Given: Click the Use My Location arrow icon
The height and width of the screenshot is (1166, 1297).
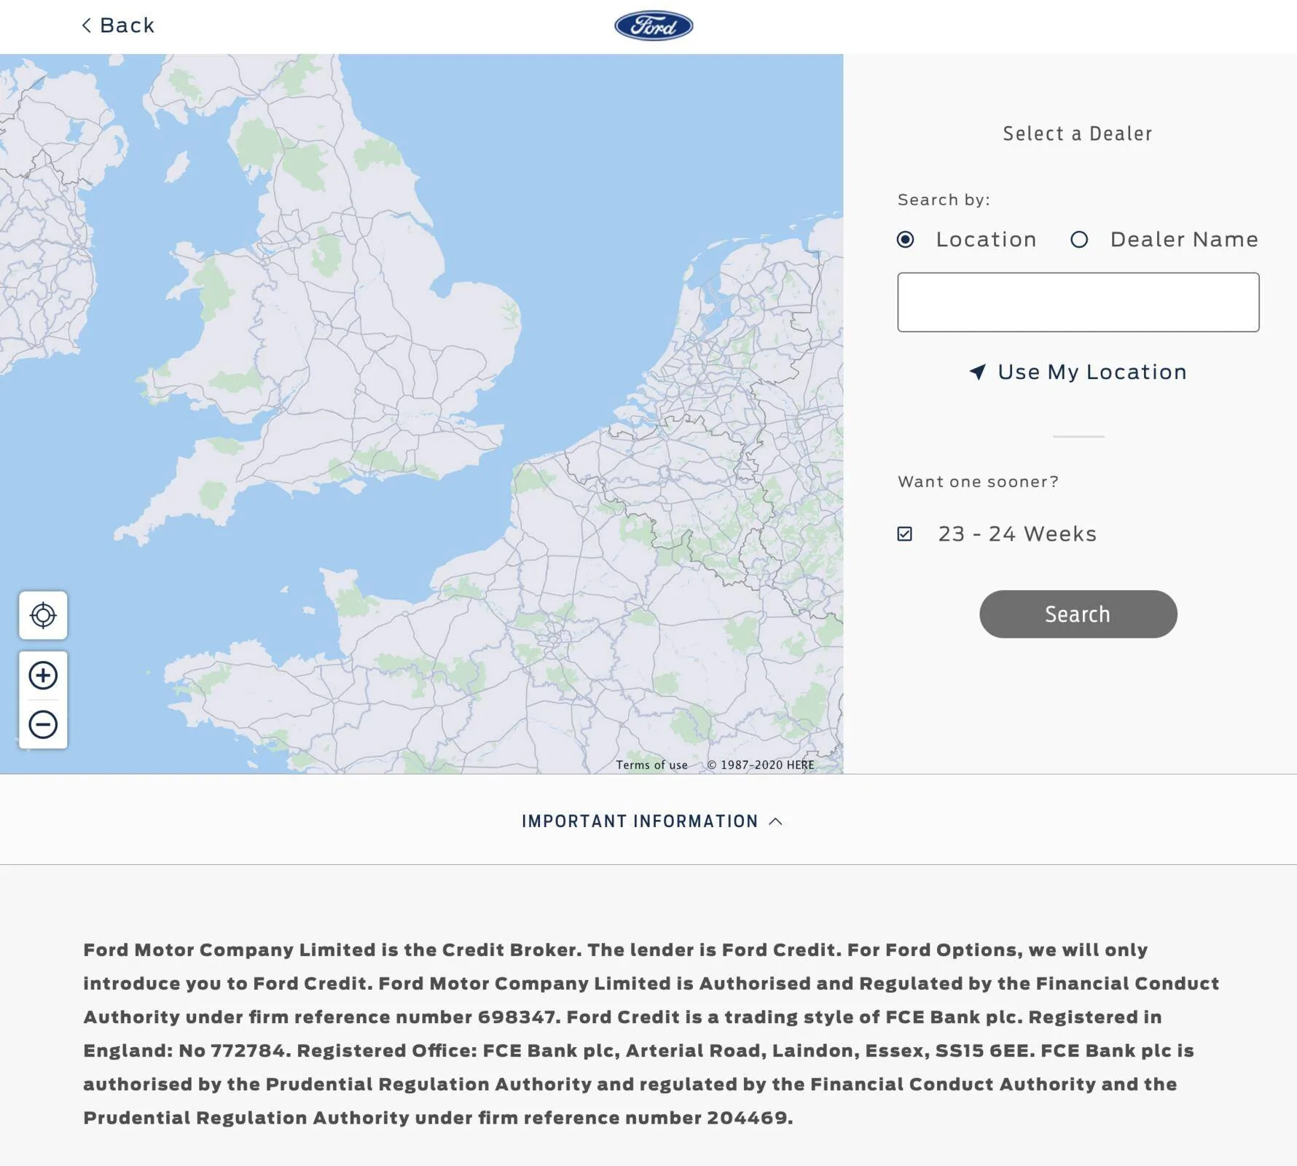Looking at the screenshot, I should 978,372.
